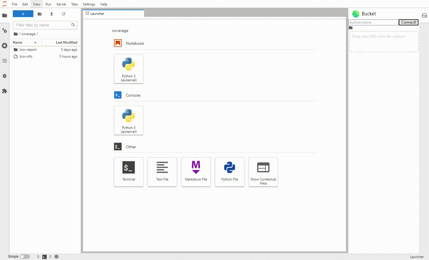The width and height of the screenshot is (429, 260).
Task: Open the property inspector sidebar
Action: [x=5, y=31]
